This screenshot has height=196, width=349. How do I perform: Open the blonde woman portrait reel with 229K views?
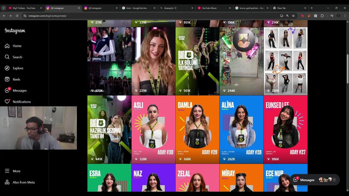[153, 61]
